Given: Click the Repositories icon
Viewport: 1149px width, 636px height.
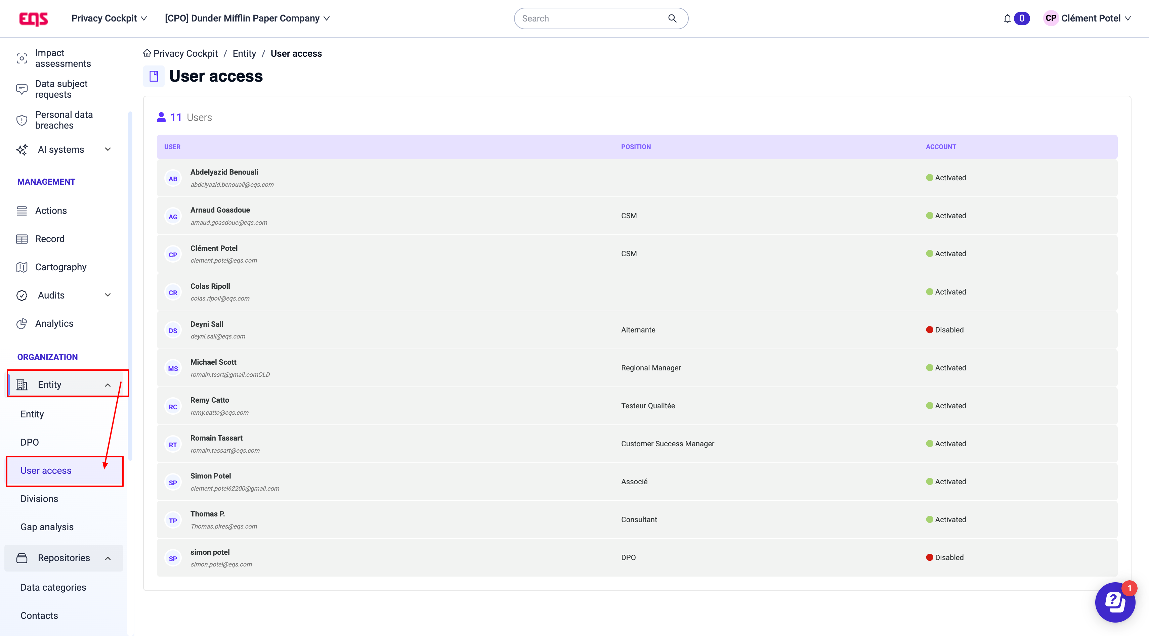Looking at the screenshot, I should (x=22, y=558).
